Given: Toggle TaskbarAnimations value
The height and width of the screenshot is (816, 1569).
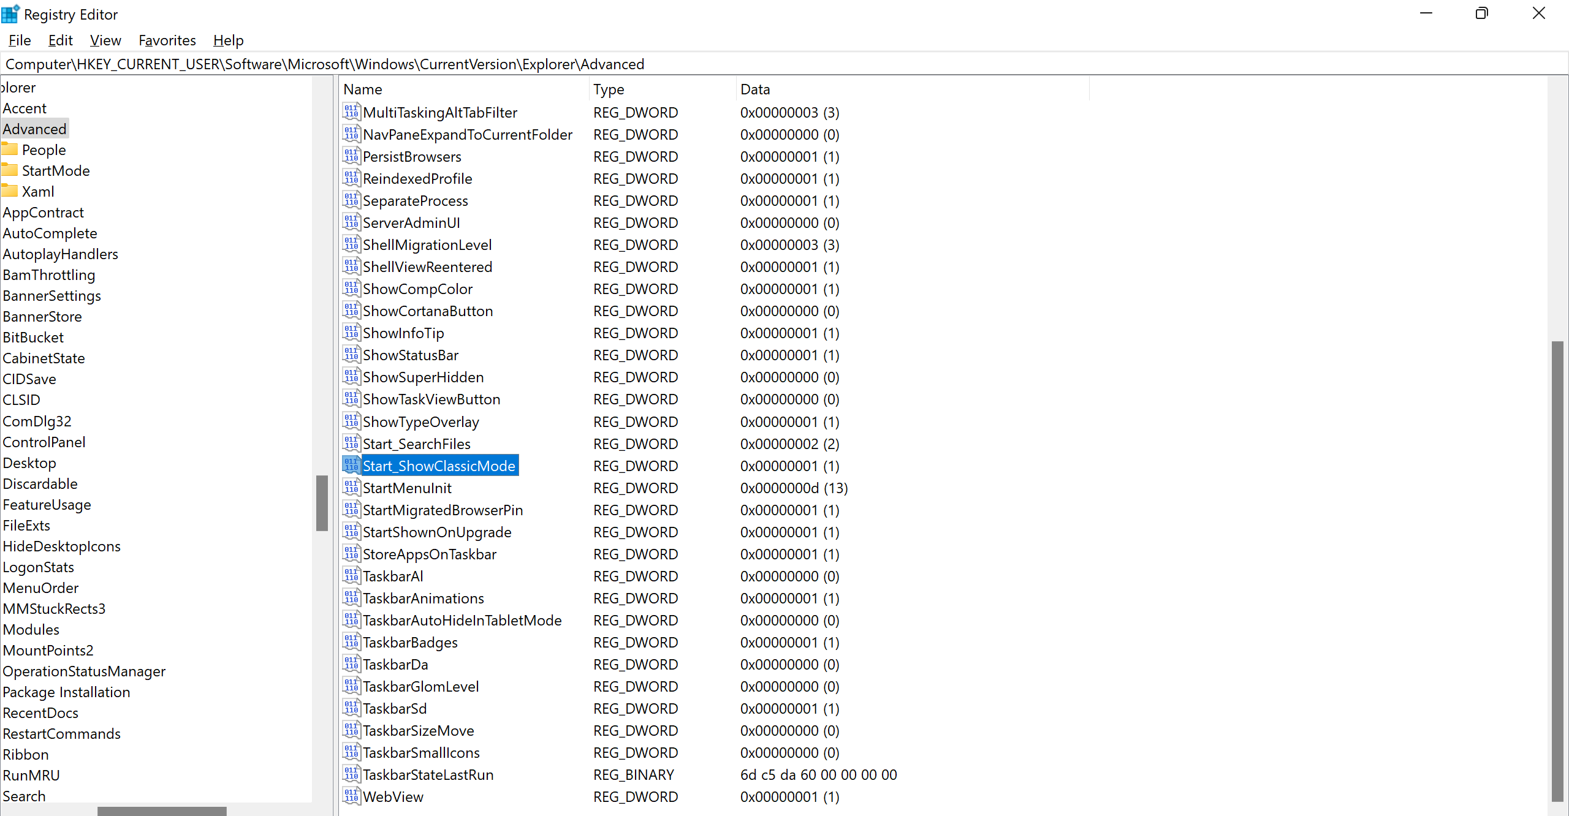Looking at the screenshot, I should point(422,599).
